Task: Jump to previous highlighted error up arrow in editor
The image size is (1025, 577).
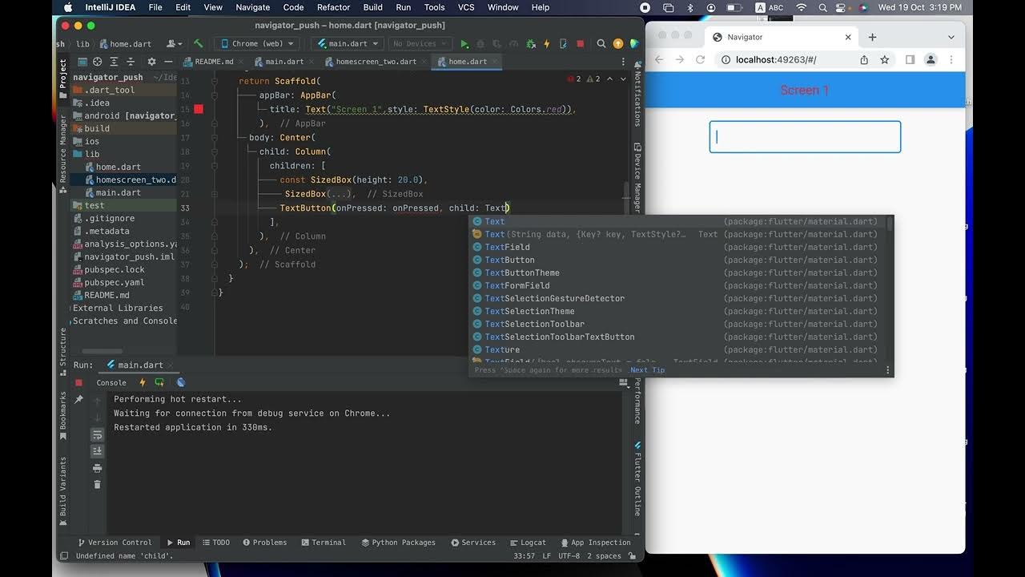Action: 609,79
